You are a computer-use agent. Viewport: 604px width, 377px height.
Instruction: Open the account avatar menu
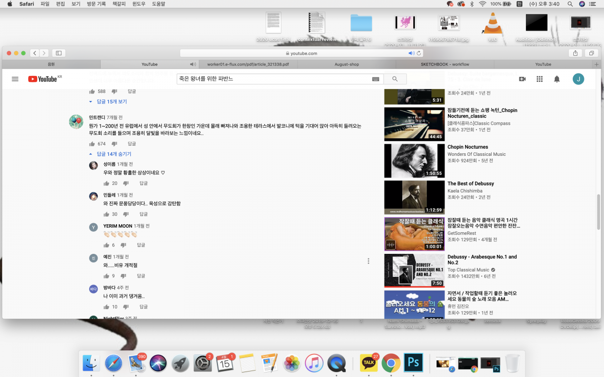pos(578,79)
